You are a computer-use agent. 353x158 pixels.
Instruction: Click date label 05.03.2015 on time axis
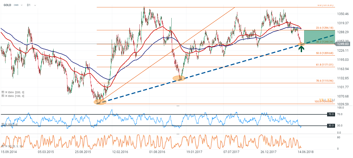tap(46, 152)
